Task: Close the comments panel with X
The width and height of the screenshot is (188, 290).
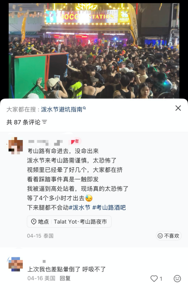Action: coord(178,108)
